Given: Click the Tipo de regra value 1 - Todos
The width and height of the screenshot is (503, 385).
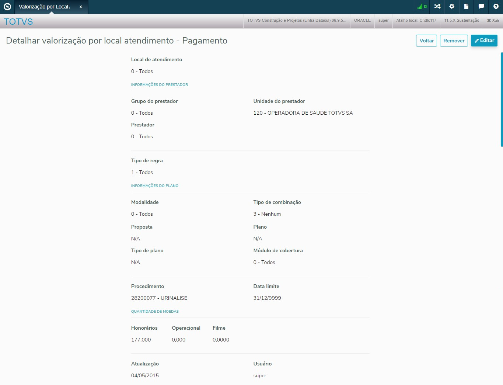Looking at the screenshot, I should (x=142, y=172).
